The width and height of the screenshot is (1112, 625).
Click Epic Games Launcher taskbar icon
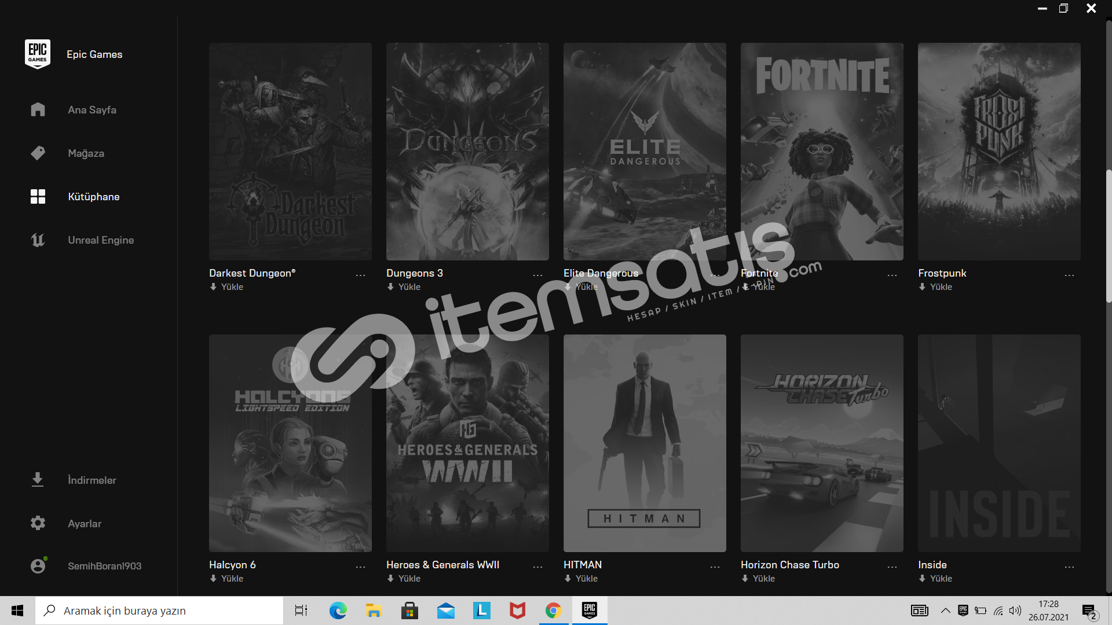coord(590,610)
